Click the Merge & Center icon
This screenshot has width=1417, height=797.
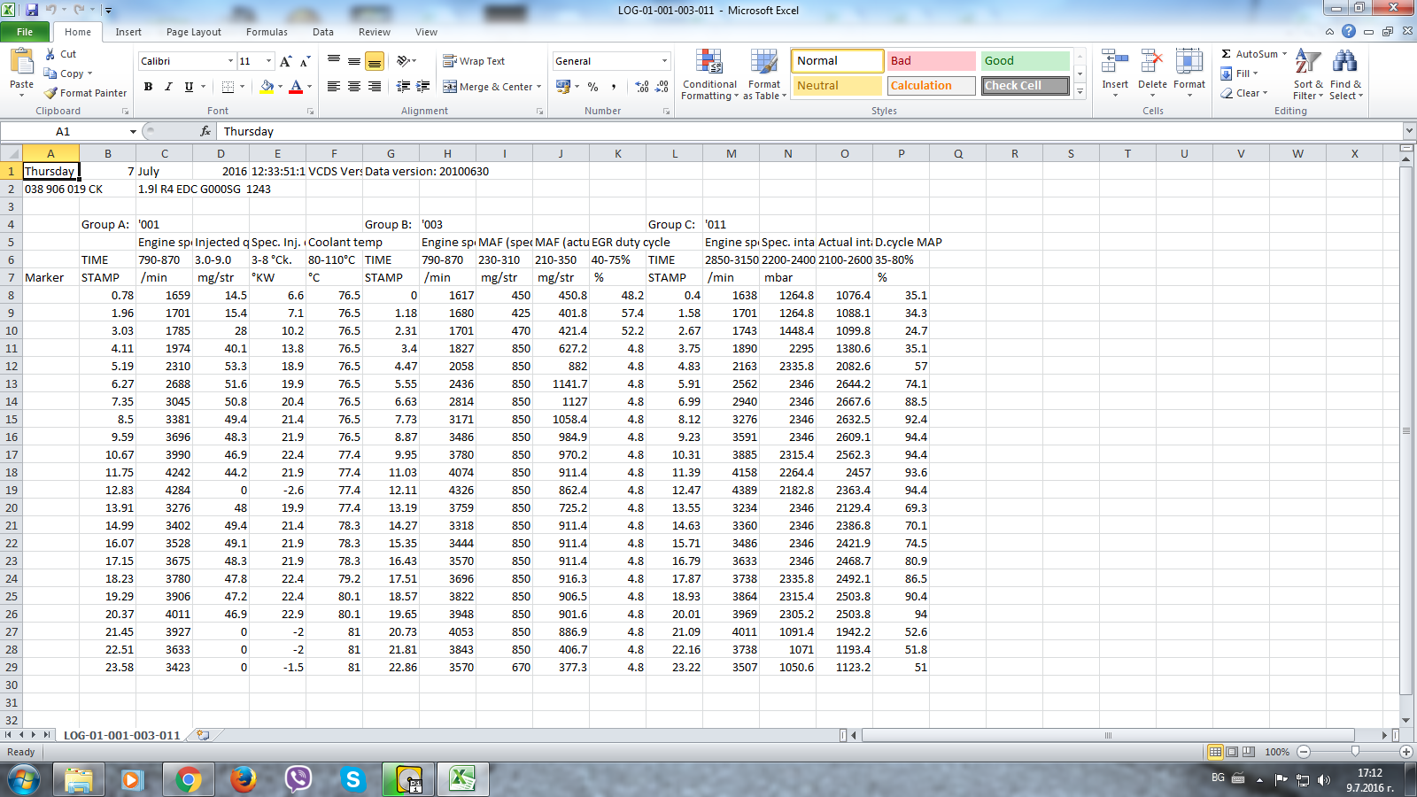[x=450, y=87]
